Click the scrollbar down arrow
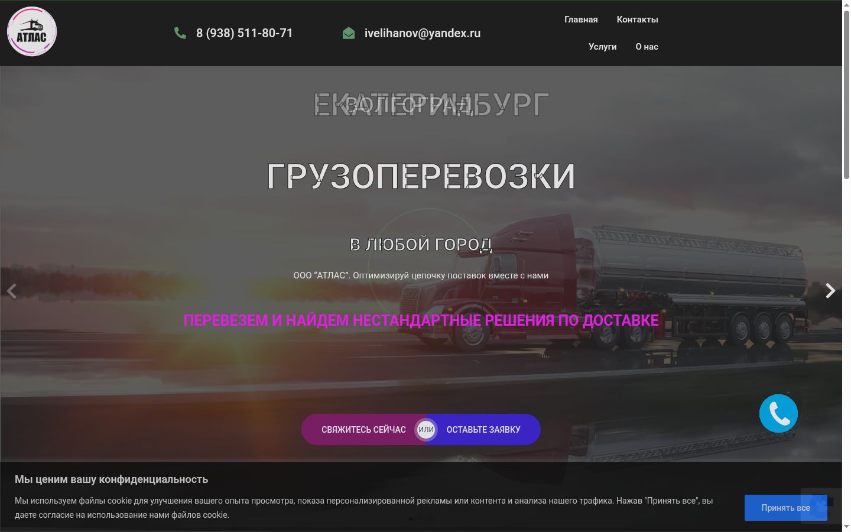 tap(846, 527)
